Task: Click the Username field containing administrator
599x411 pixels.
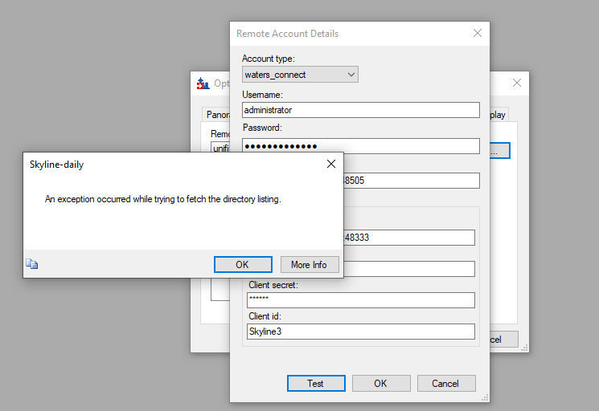Action: [360, 110]
